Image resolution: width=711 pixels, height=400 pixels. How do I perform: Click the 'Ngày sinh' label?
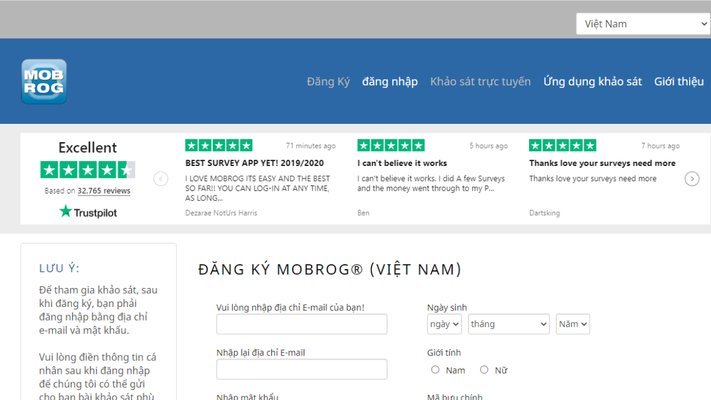(x=447, y=308)
